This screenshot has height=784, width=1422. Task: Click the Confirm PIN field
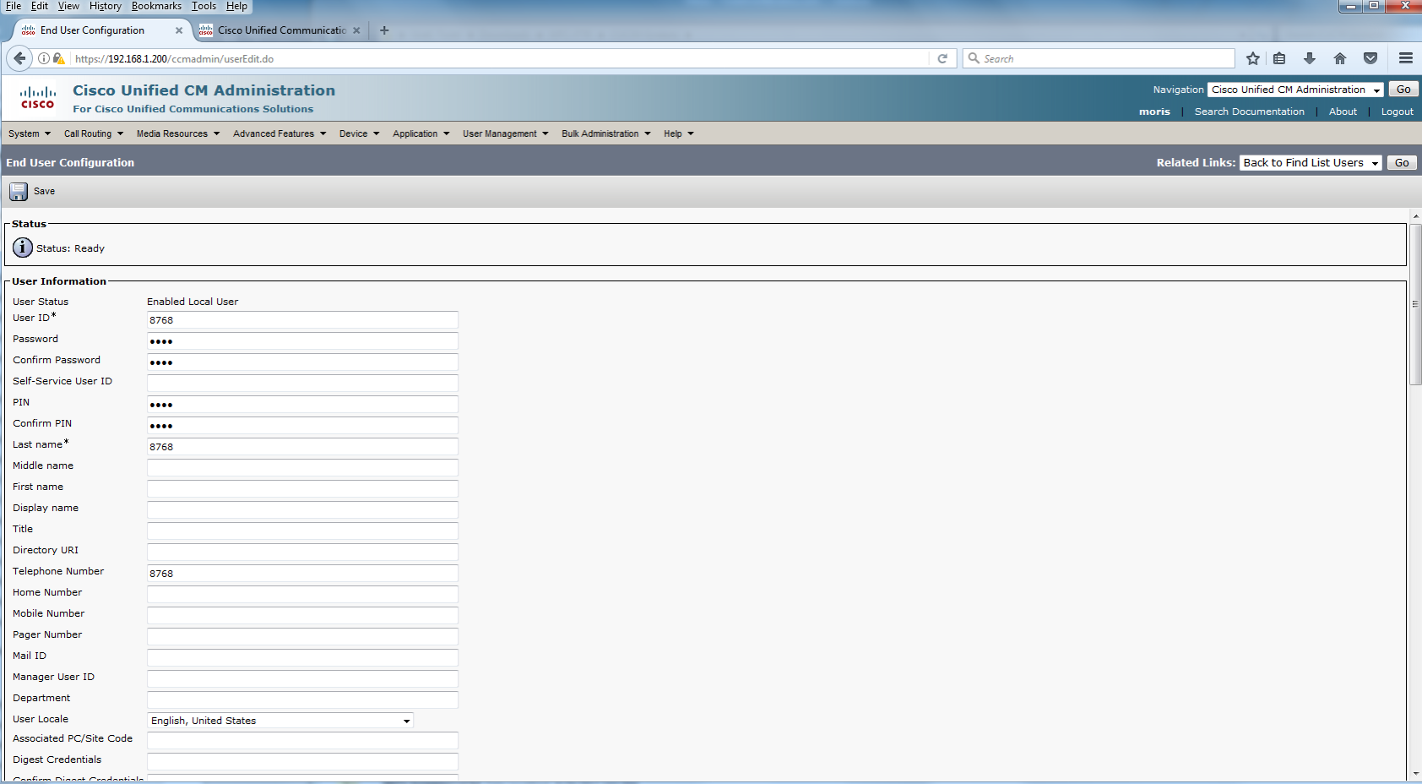(x=302, y=426)
